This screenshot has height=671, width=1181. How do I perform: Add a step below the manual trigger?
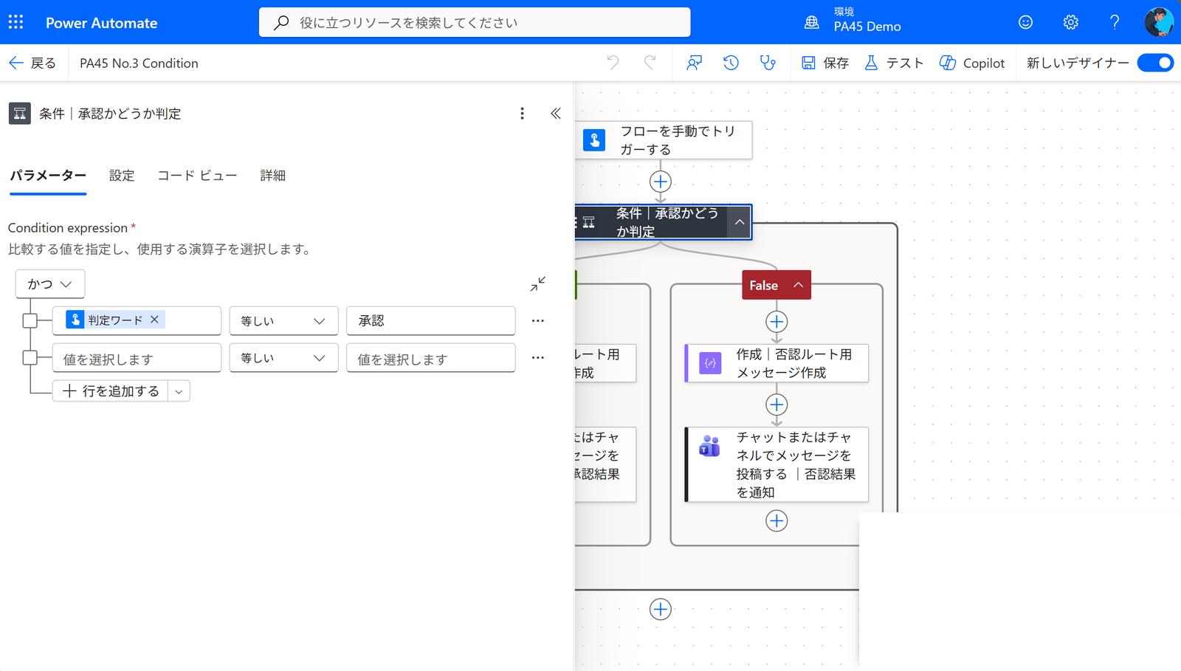point(661,182)
